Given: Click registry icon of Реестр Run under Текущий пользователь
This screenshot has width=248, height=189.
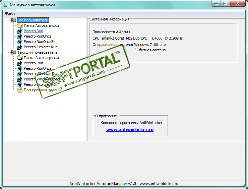Looking at the screenshot, I should (x=20, y=63).
